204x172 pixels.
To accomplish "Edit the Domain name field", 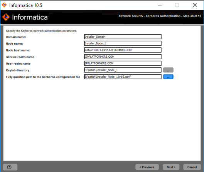I will [123, 37].
